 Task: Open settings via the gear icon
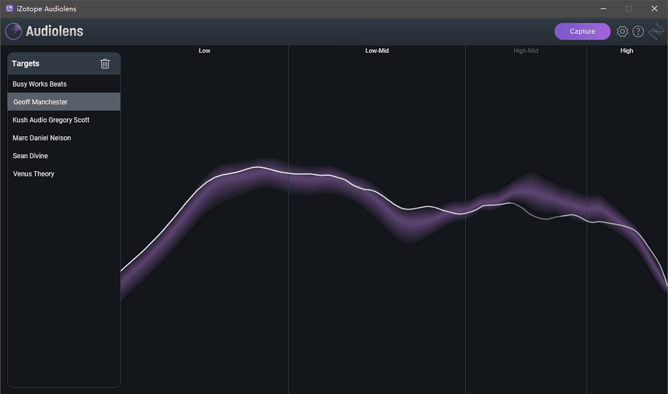click(622, 31)
